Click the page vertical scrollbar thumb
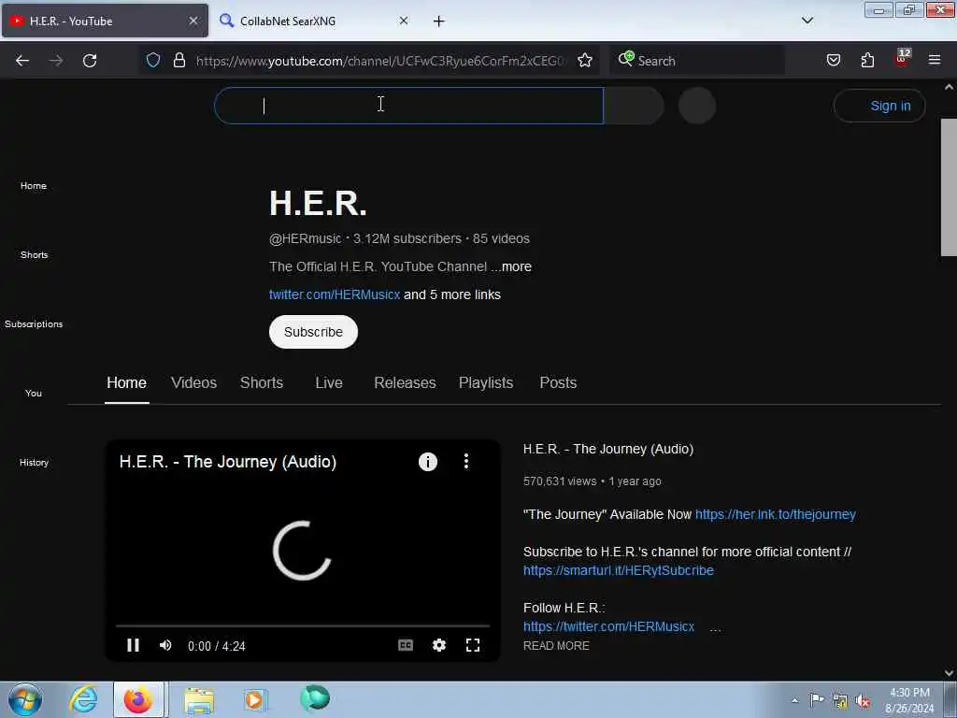Image resolution: width=957 pixels, height=718 pixels. coord(949,187)
